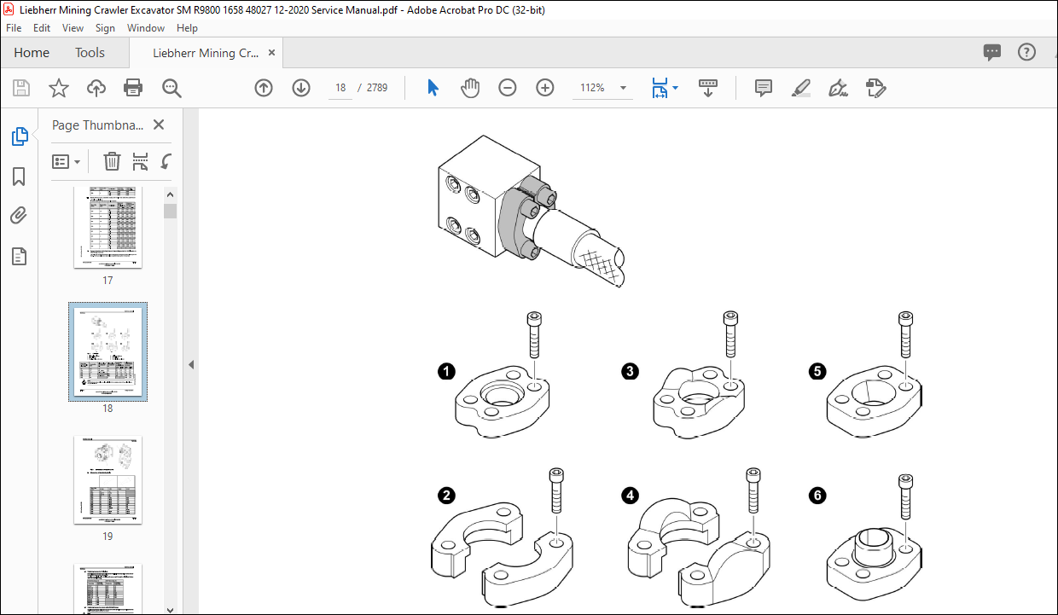The image size is (1058, 615).
Task: Open the File menu
Action: (x=14, y=28)
